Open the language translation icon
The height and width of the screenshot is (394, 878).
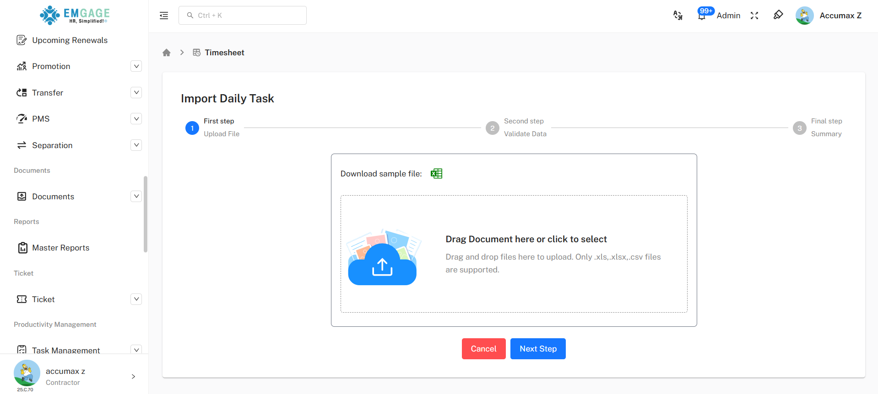677,16
